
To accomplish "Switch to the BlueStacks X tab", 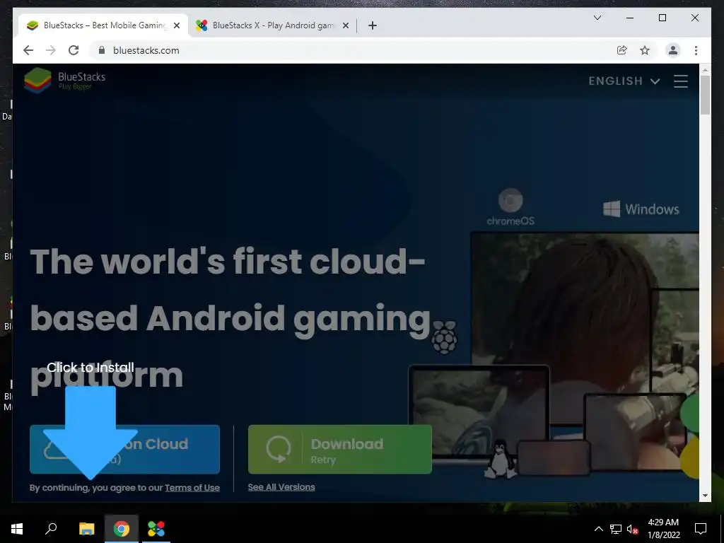I will 272,25.
